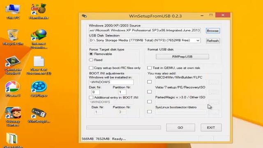Select the WinSetupFromUSB desktop shortcut
Screen dimensions: 263x148
[39, 116]
